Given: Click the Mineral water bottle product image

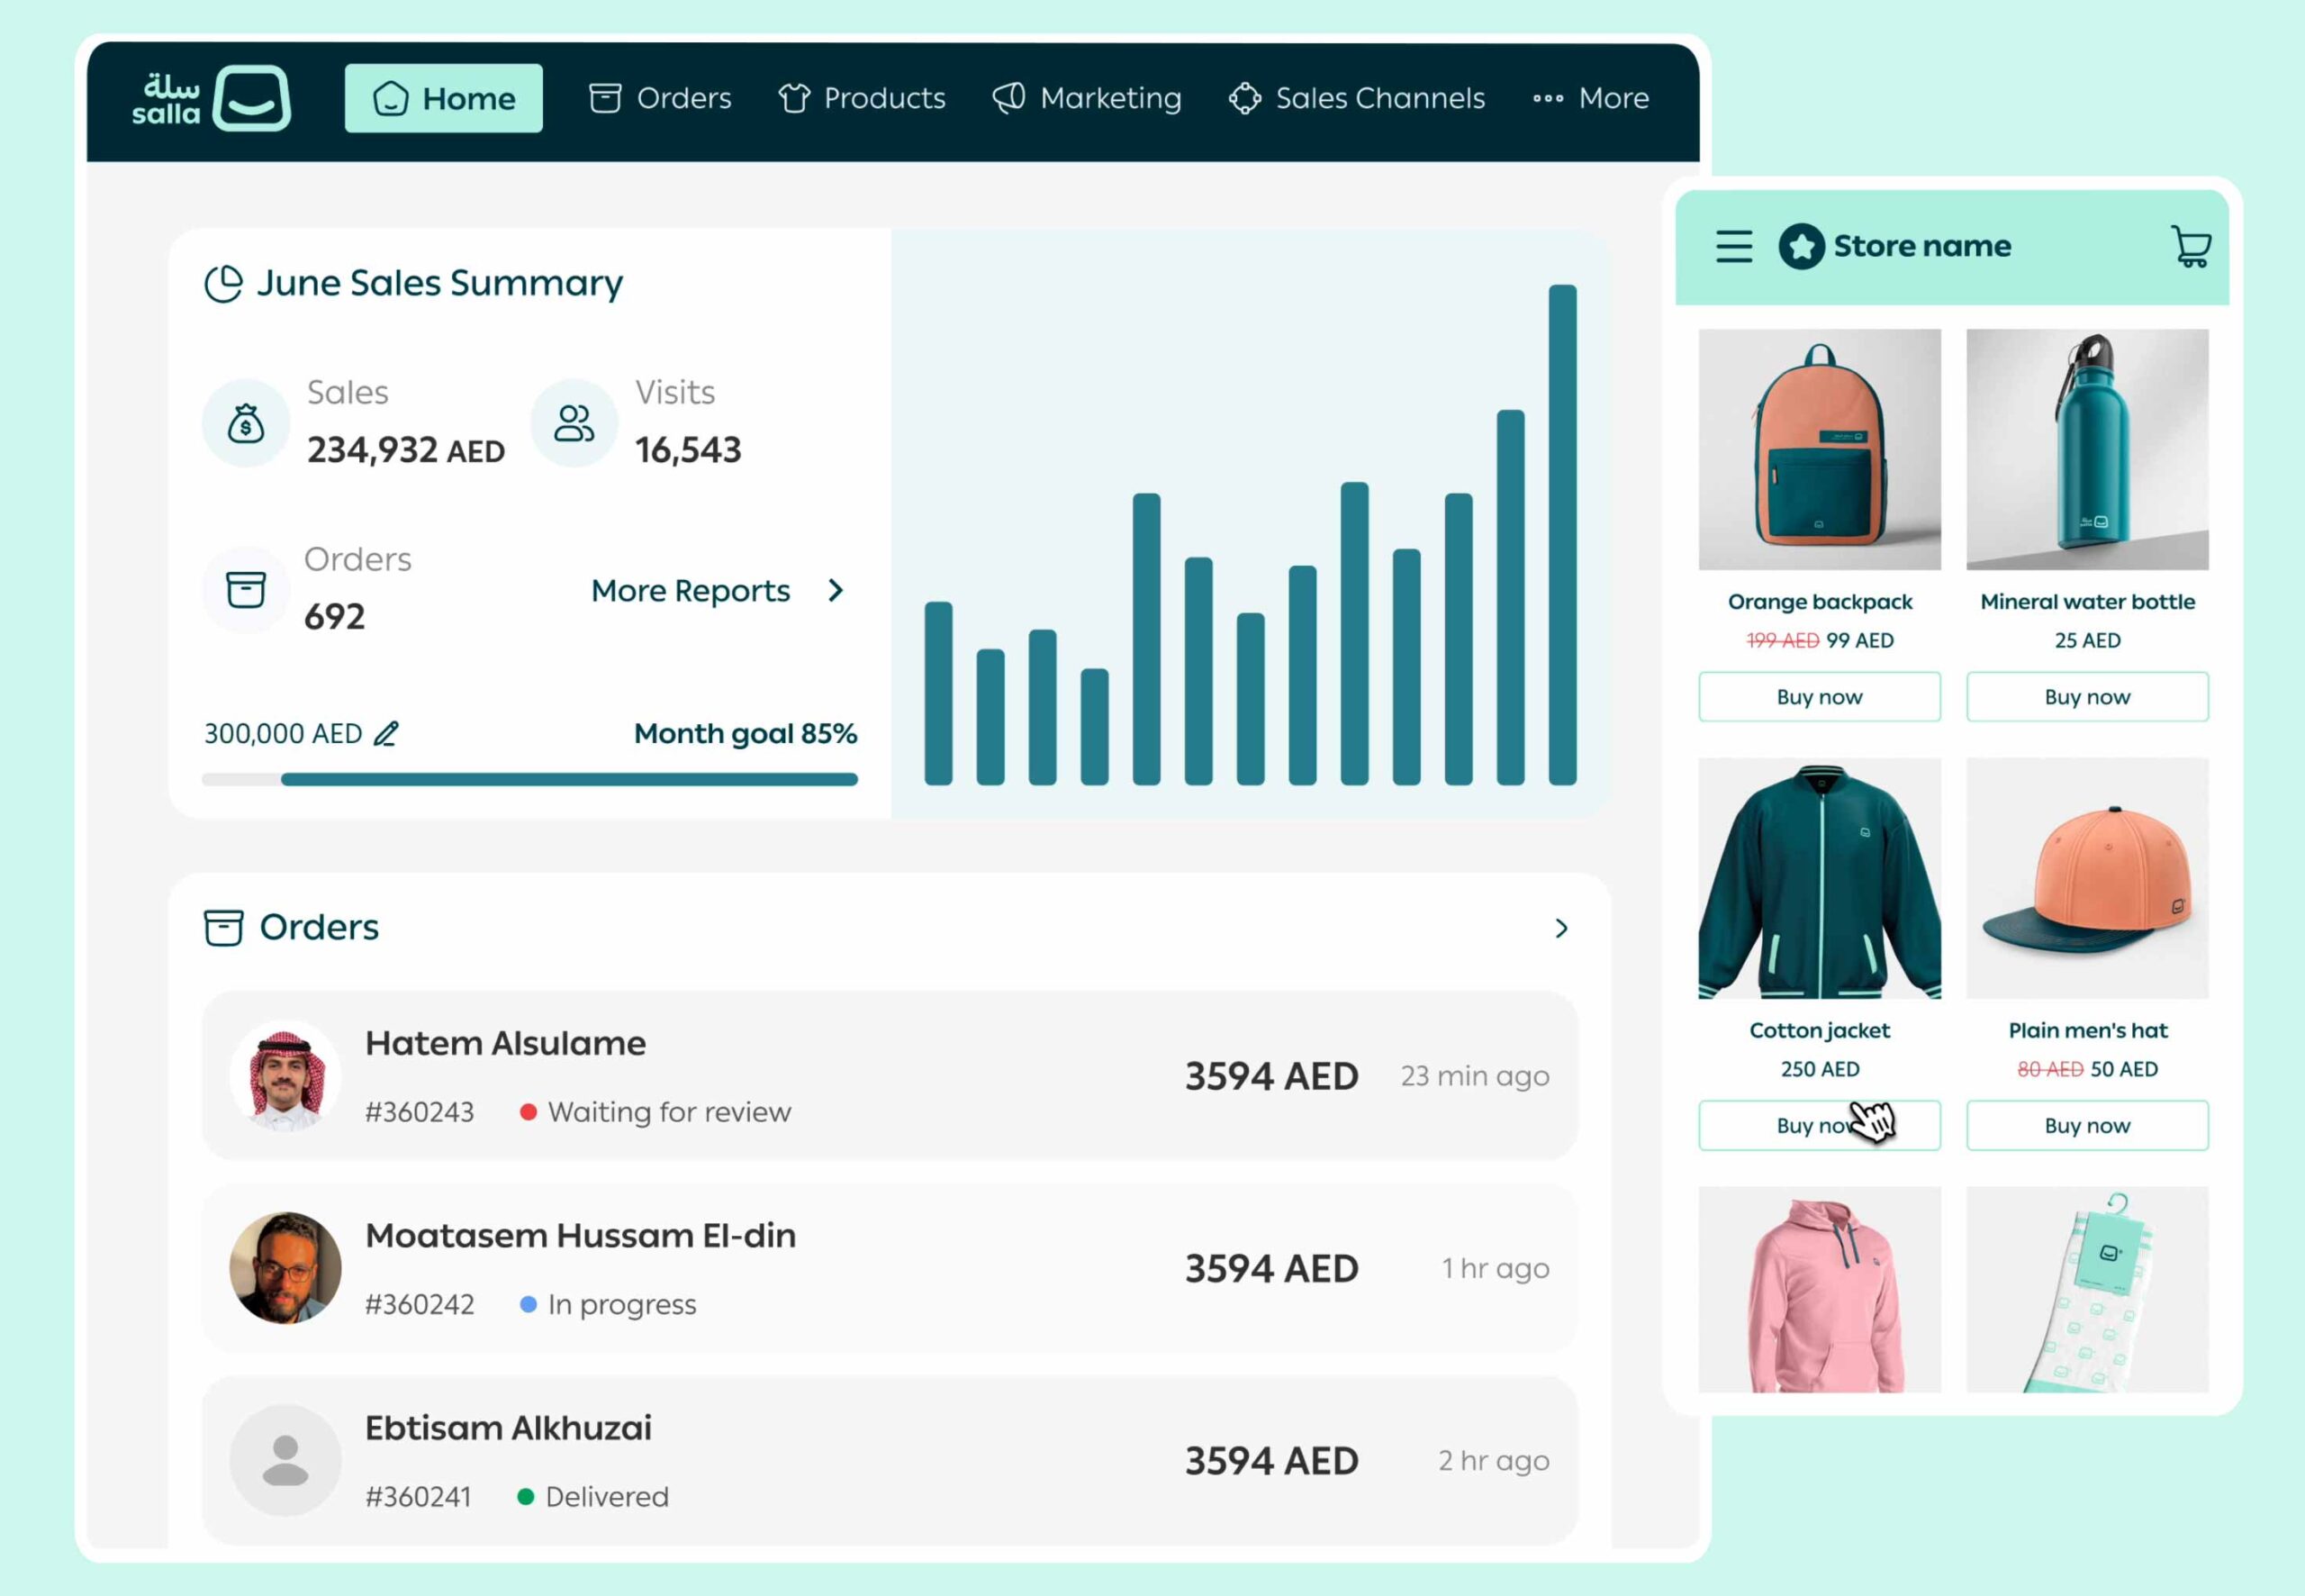Looking at the screenshot, I should (2087, 450).
